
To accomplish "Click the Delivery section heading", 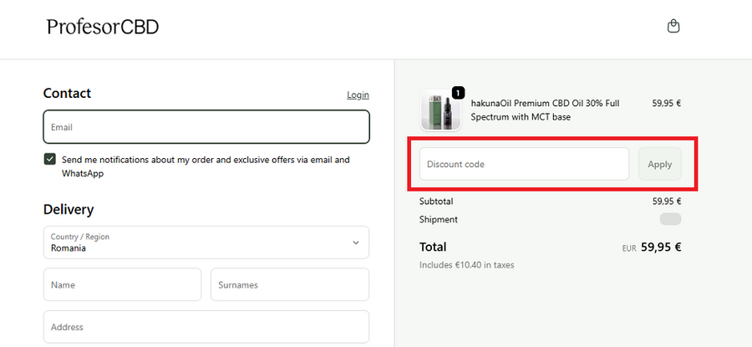I will 69,210.
